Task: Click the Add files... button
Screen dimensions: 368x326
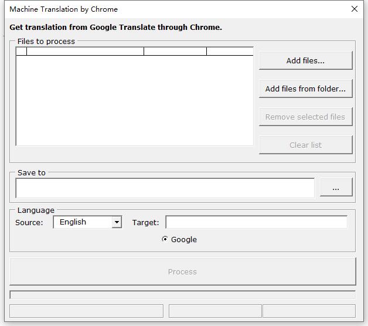Action: pyautogui.click(x=305, y=60)
